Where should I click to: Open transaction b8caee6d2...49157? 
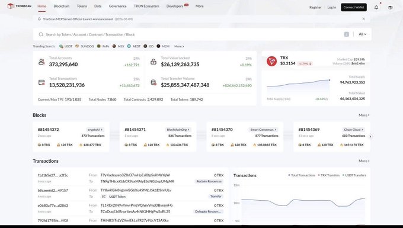(x=53, y=190)
